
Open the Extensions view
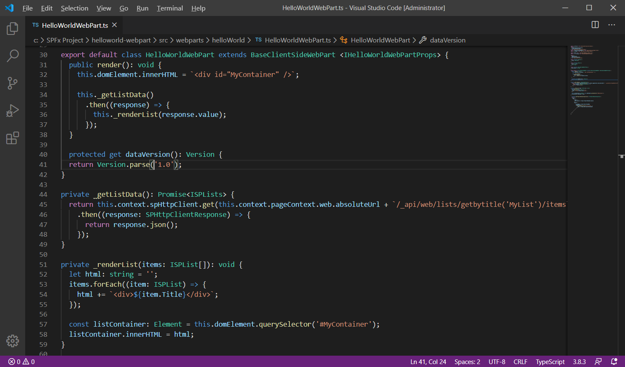coord(13,138)
